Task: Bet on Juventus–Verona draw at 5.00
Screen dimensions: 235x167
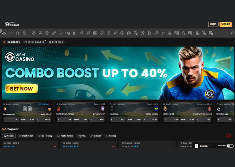Action: pos(134,120)
